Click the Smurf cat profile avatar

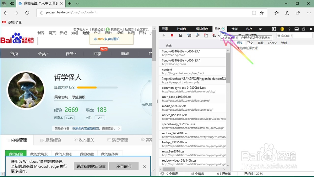(x=26, y=90)
